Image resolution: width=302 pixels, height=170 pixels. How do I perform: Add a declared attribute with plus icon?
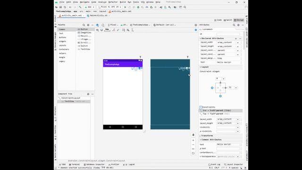[236, 39]
